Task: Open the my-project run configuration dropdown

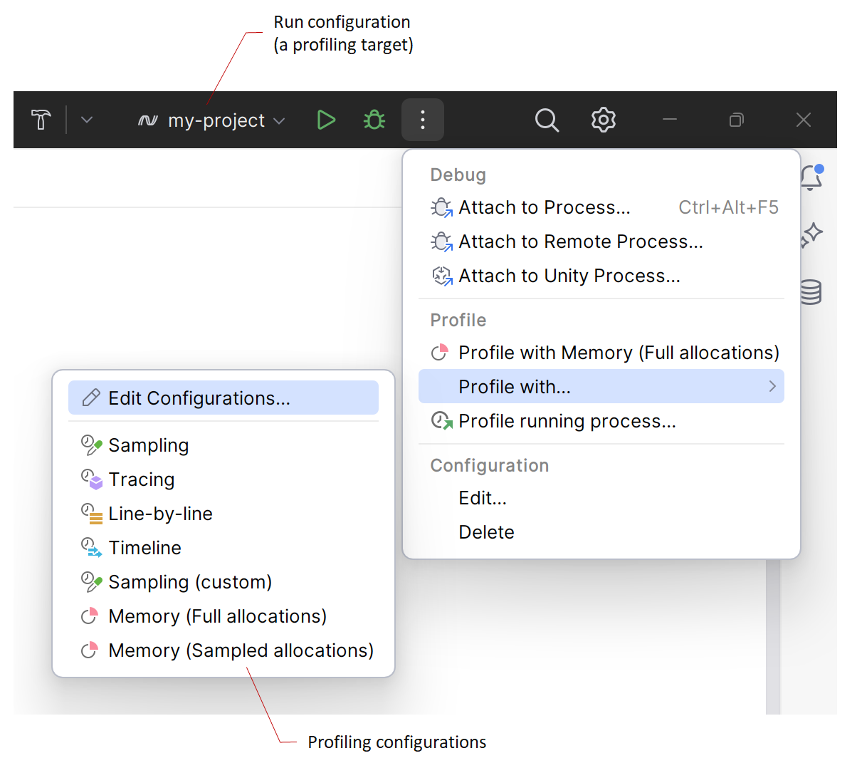Action: tap(214, 120)
